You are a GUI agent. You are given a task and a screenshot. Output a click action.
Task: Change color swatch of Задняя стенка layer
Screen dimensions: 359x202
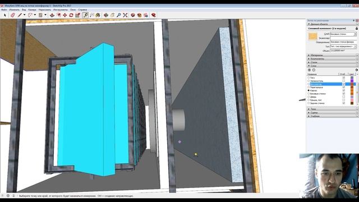pos(352,103)
